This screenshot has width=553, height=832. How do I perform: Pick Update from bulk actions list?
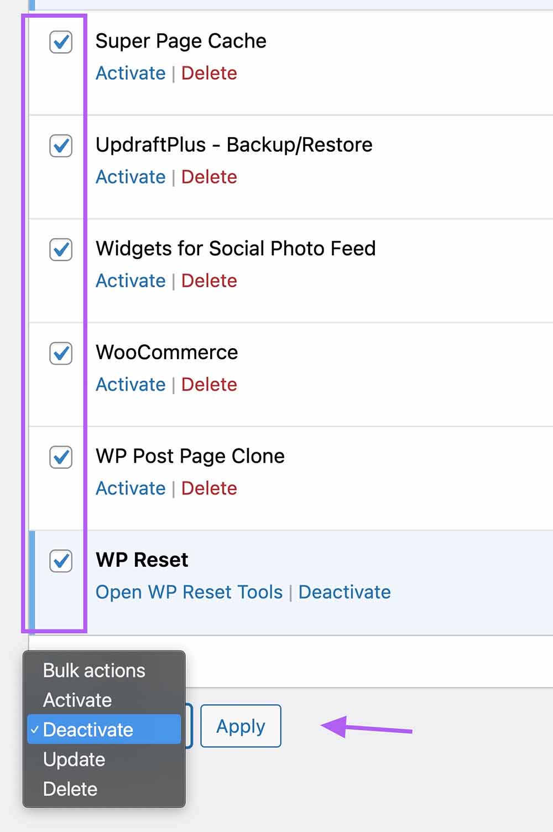[74, 759]
